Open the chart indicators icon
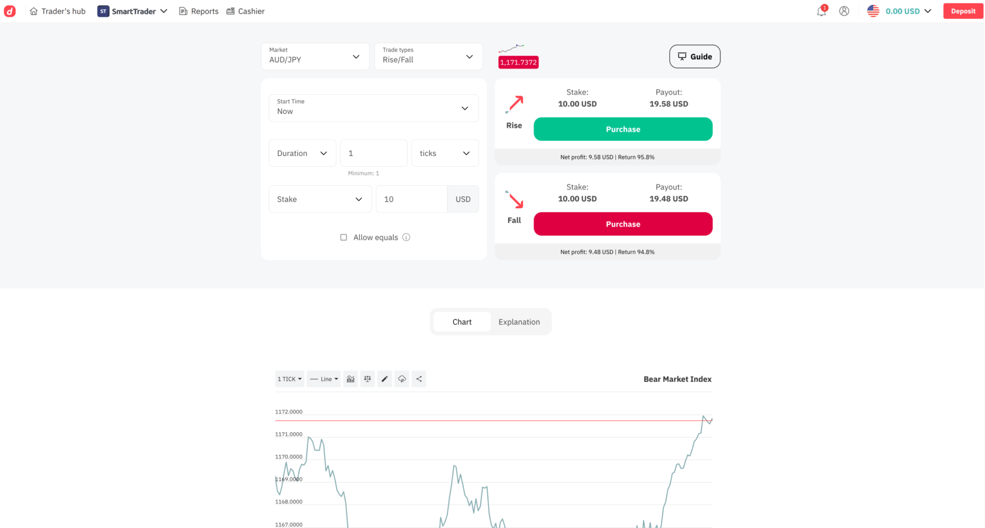The width and height of the screenshot is (985, 528). pyautogui.click(x=351, y=379)
